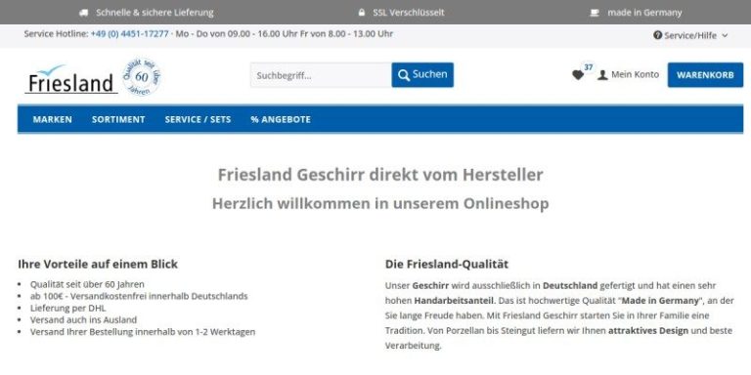Image resolution: width=751 pixels, height=375 pixels.
Task: Expand the Service/Hilfe dropdown arrow
Action: (725, 35)
